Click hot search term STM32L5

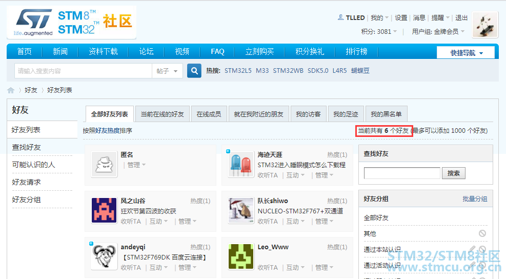pyautogui.click(x=238, y=70)
